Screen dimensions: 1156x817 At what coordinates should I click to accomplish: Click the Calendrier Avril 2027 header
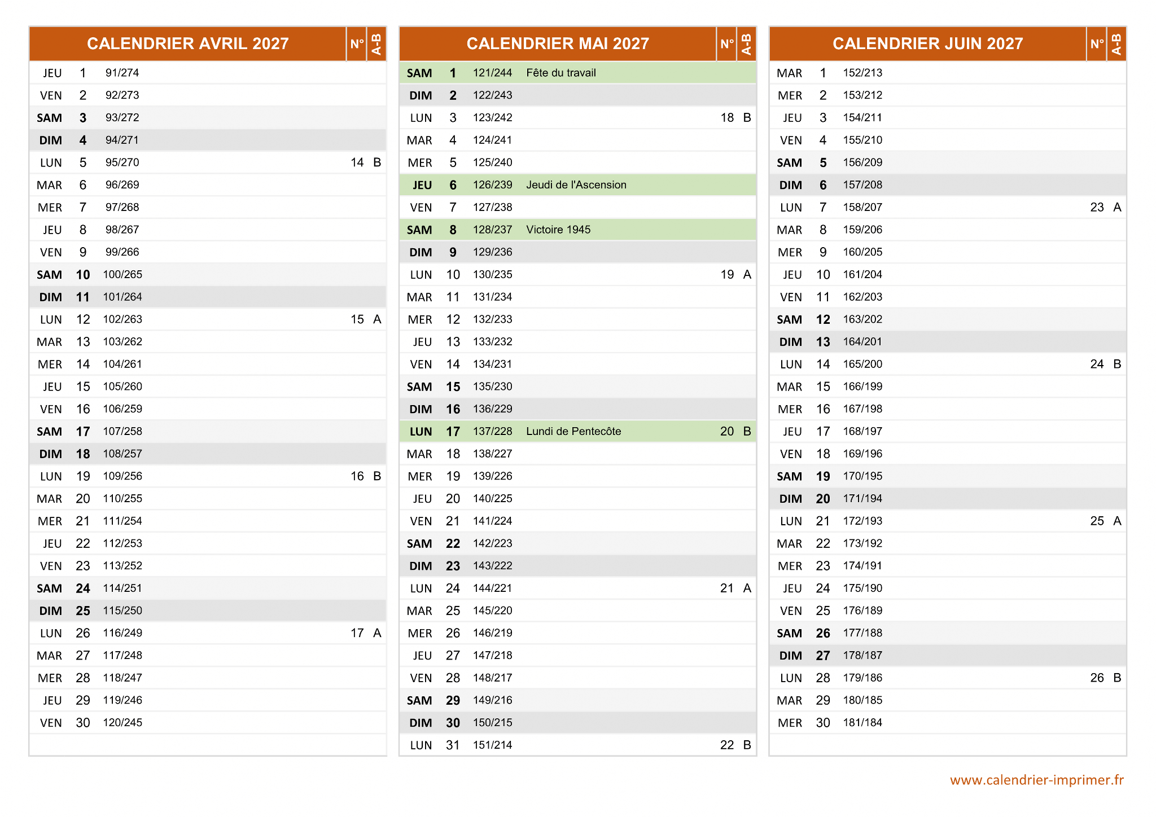[187, 43]
